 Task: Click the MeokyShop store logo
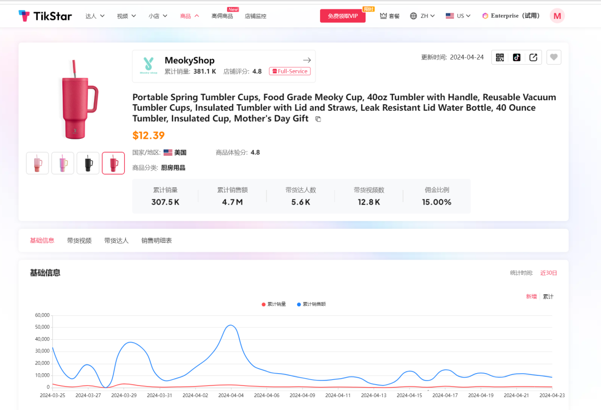point(149,66)
